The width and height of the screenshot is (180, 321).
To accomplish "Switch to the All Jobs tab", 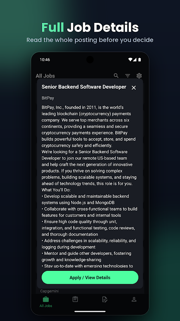I will [46, 302].
